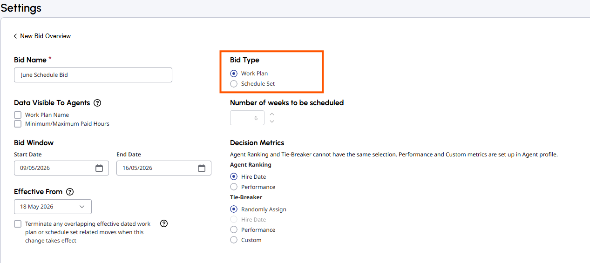
Task: Click the number of weeks input box
Action: point(247,118)
